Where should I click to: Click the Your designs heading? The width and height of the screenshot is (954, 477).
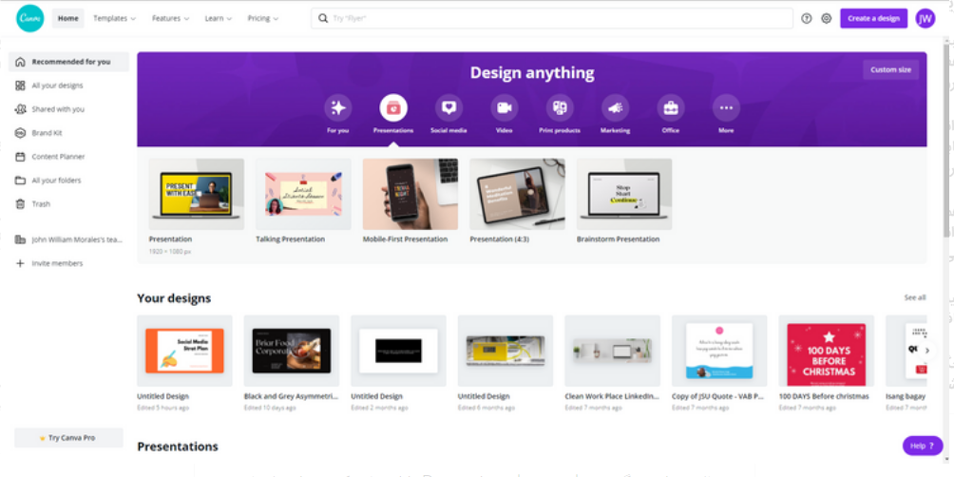click(x=174, y=298)
